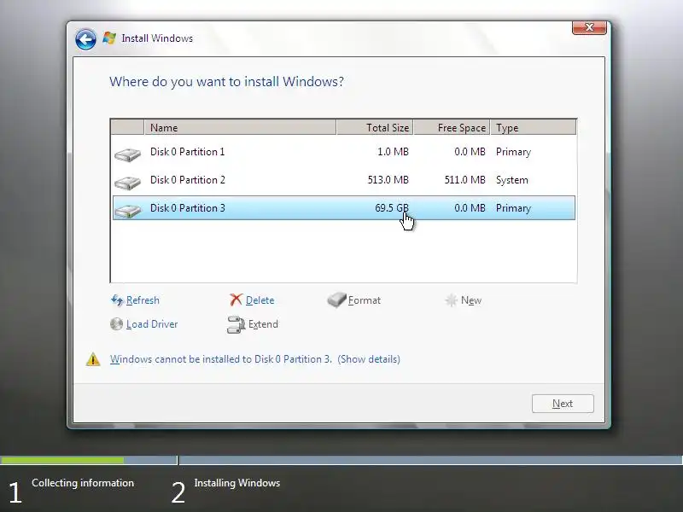
Task: Create a New partition
Action: point(471,300)
